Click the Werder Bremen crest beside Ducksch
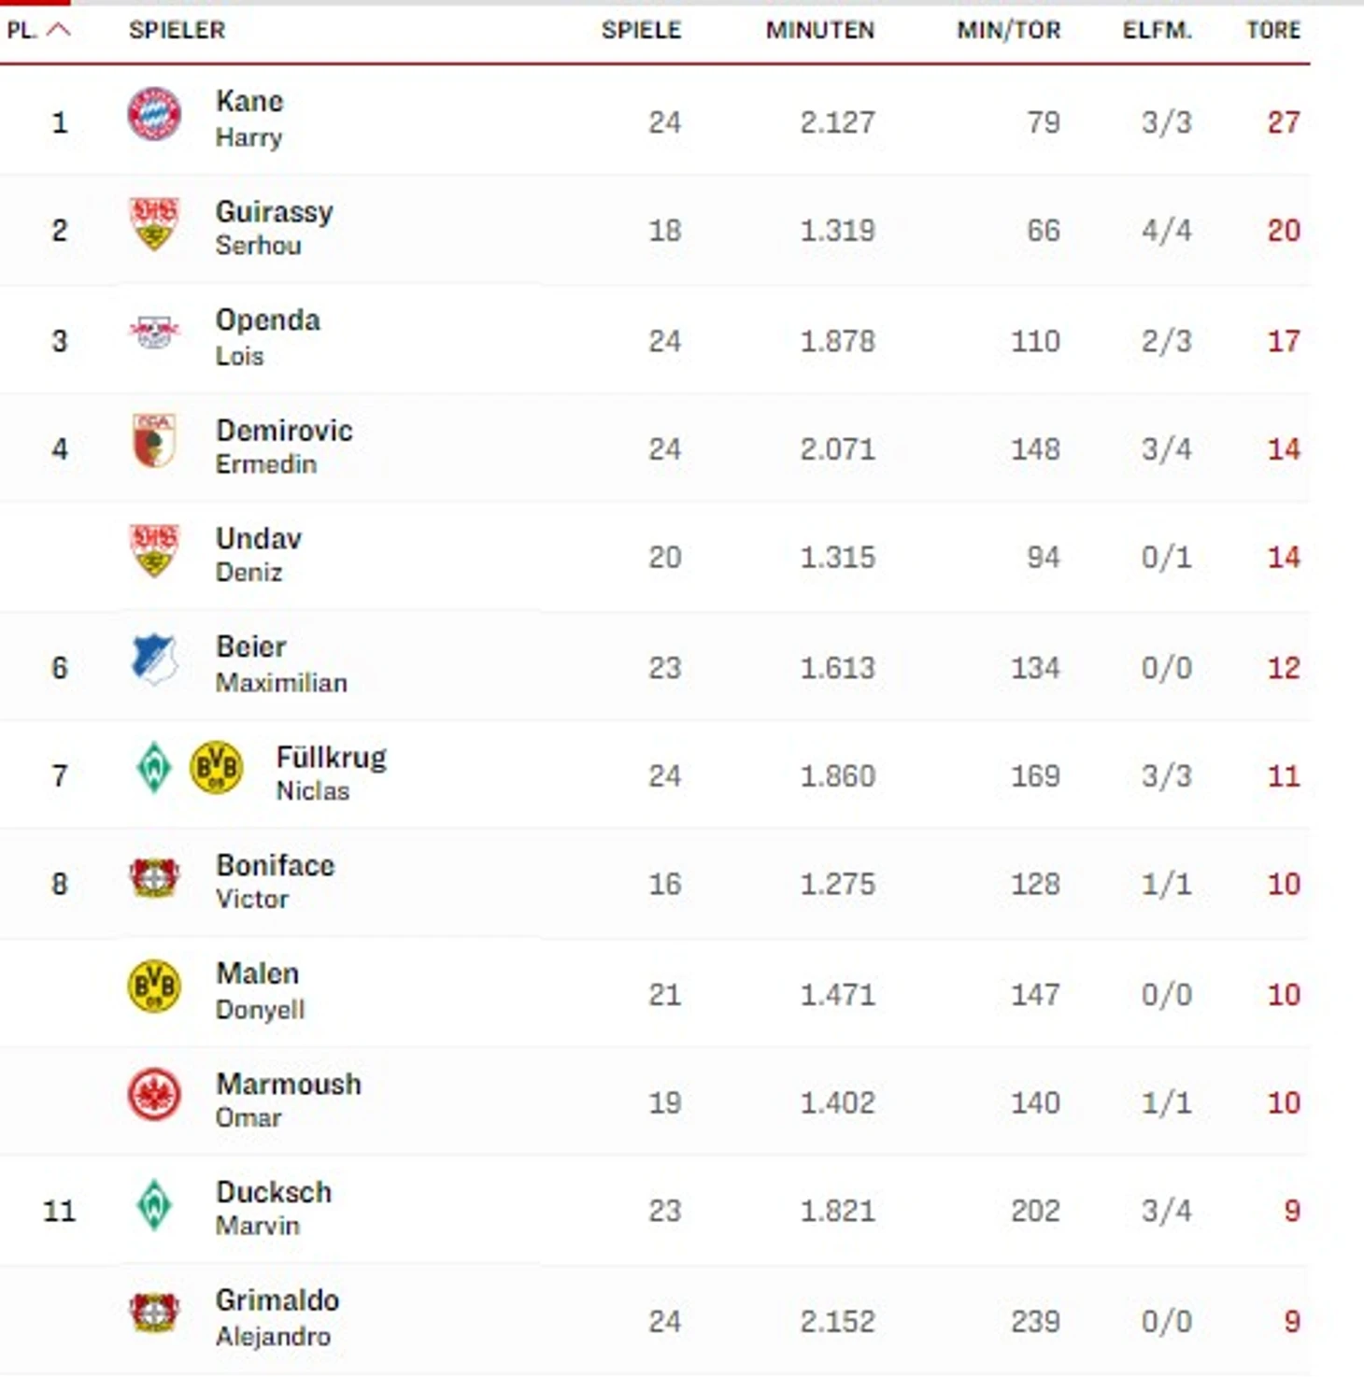The width and height of the screenshot is (1364, 1377). [154, 1203]
